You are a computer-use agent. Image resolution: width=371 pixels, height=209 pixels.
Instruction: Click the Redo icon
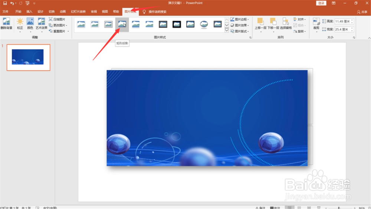tap(20, 3)
